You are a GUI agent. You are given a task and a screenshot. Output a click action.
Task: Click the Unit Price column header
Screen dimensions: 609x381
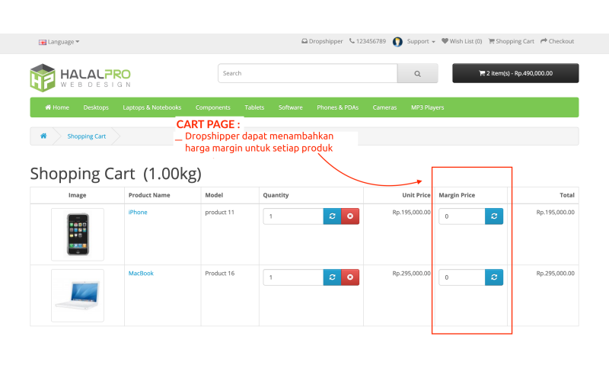pos(416,195)
